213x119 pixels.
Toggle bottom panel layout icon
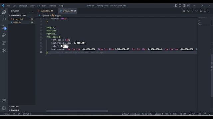180,6
